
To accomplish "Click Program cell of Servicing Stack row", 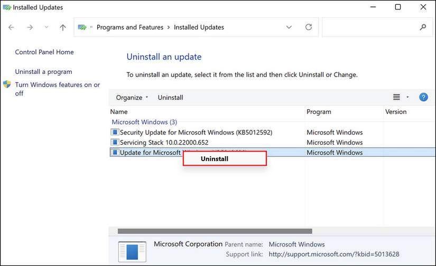I will [335, 142].
